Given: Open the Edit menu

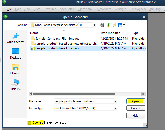Looking at the screenshot, I should [x=18, y=9].
